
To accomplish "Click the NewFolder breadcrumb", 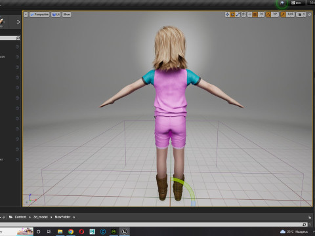I will coord(62,217).
